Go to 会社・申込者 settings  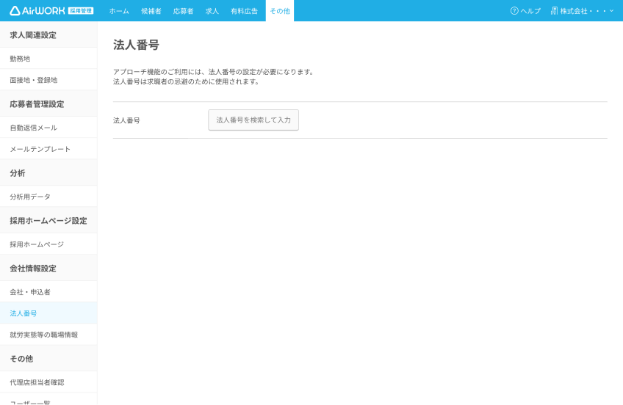(48, 291)
